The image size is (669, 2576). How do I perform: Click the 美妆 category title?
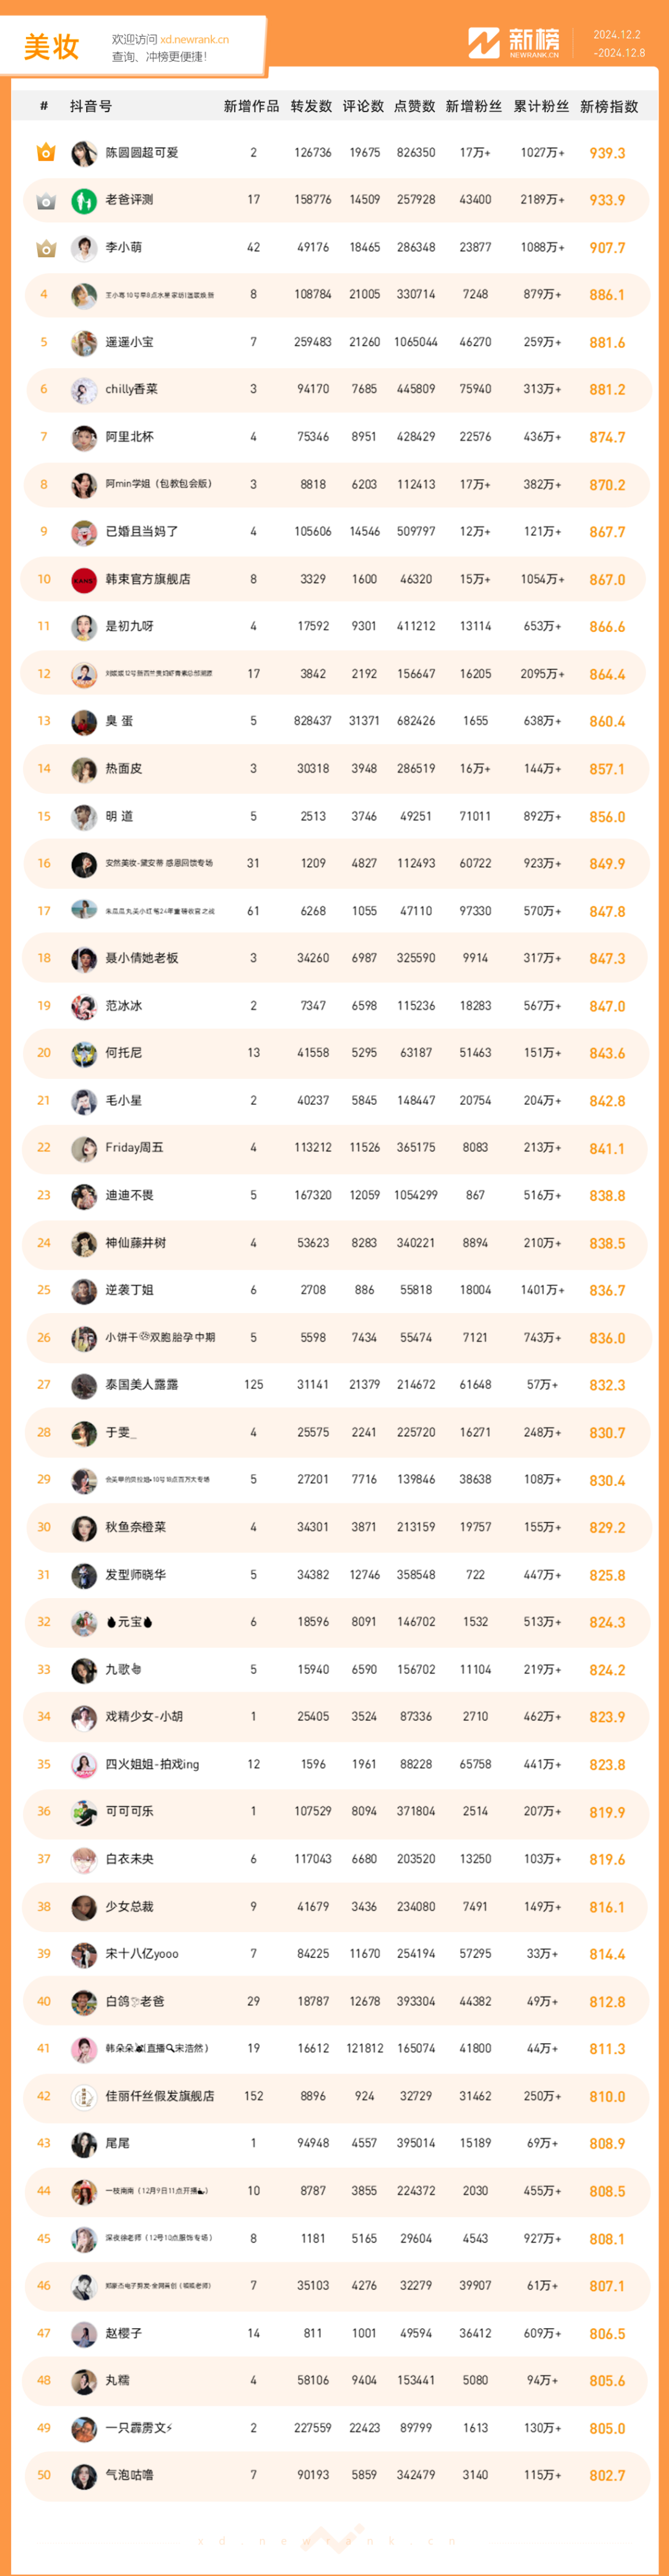pos(51,47)
